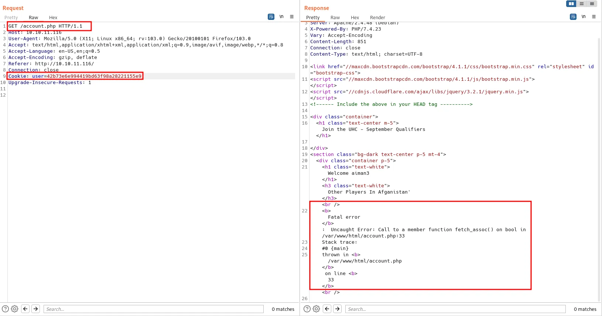
Task: Click the Response panel vertical scrollbar
Action: [599, 166]
